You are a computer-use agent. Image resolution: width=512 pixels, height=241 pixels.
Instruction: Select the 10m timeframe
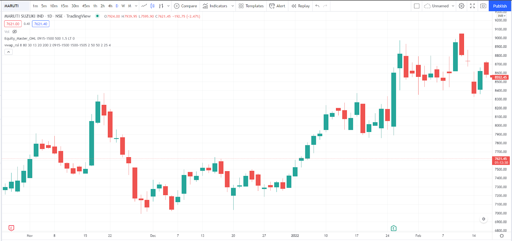54,6
